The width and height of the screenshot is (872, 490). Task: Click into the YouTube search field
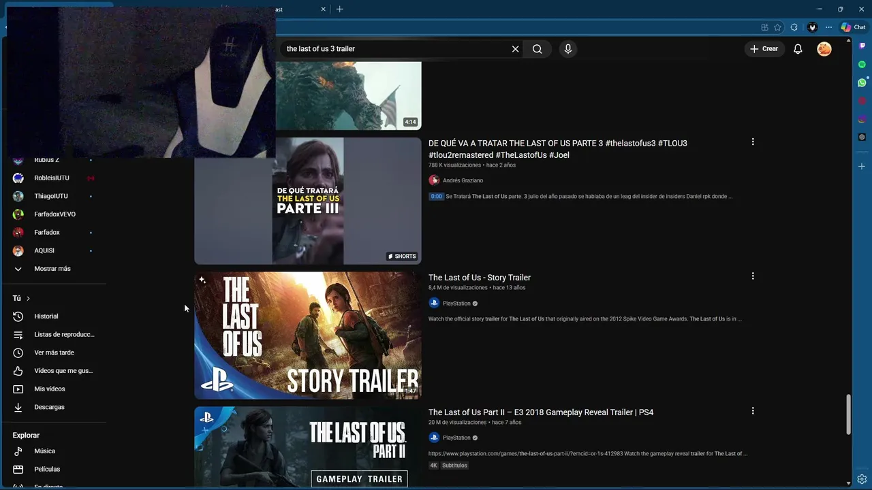pos(395,49)
